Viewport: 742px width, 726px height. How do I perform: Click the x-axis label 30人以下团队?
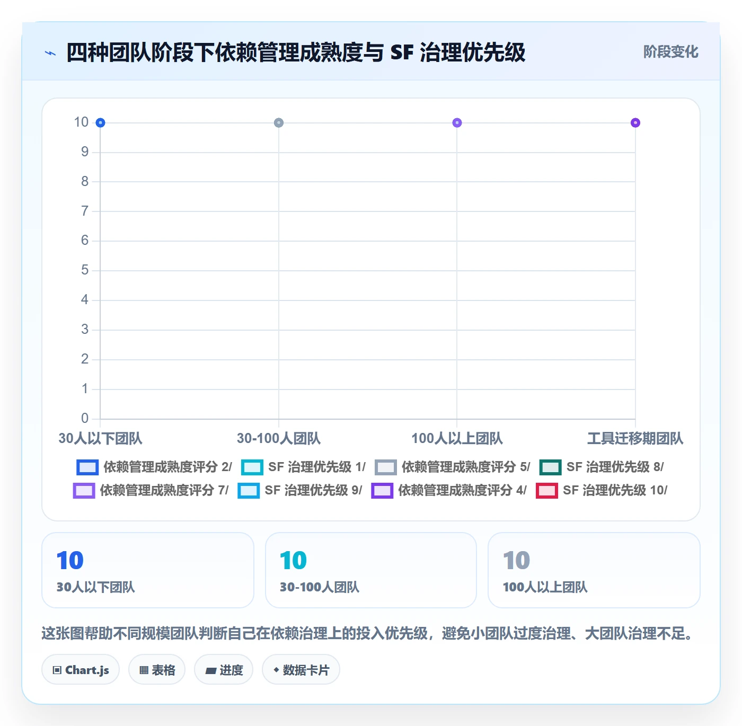tap(100, 438)
